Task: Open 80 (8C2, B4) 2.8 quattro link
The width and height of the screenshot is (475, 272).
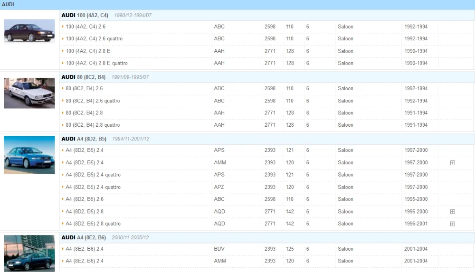Action: (x=93, y=125)
